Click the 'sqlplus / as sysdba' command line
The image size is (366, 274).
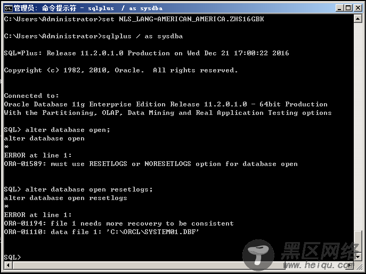93,36
